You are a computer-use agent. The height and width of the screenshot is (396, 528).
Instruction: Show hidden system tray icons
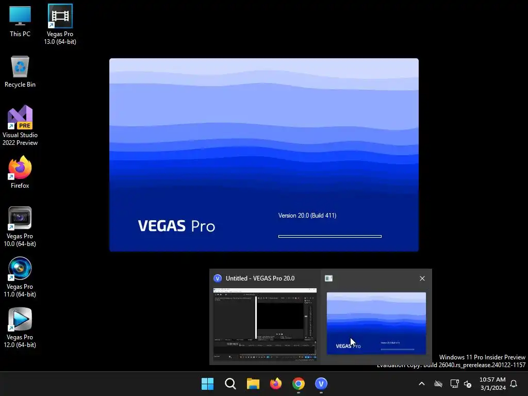[x=422, y=384]
